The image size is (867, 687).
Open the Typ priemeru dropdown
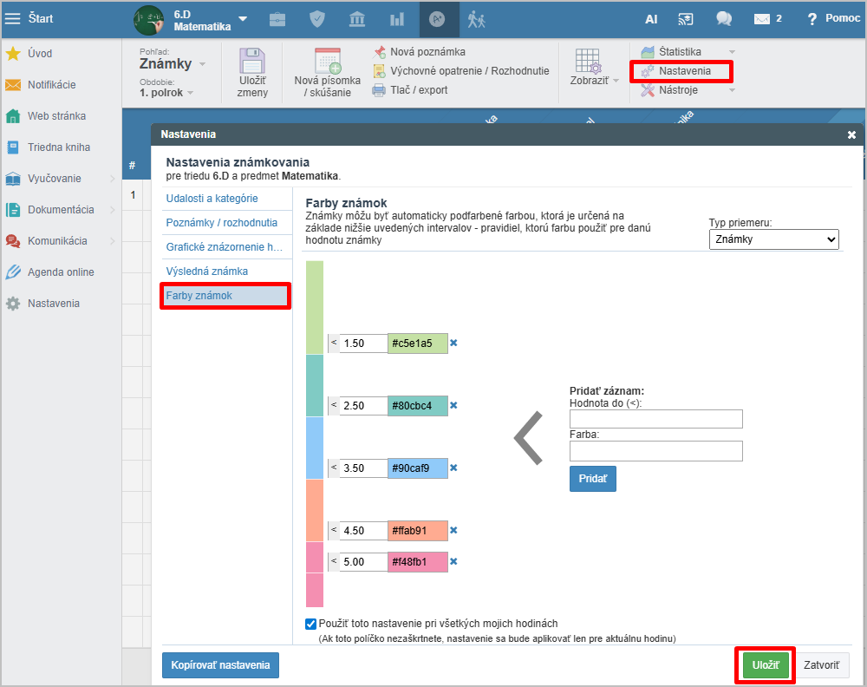coord(773,239)
